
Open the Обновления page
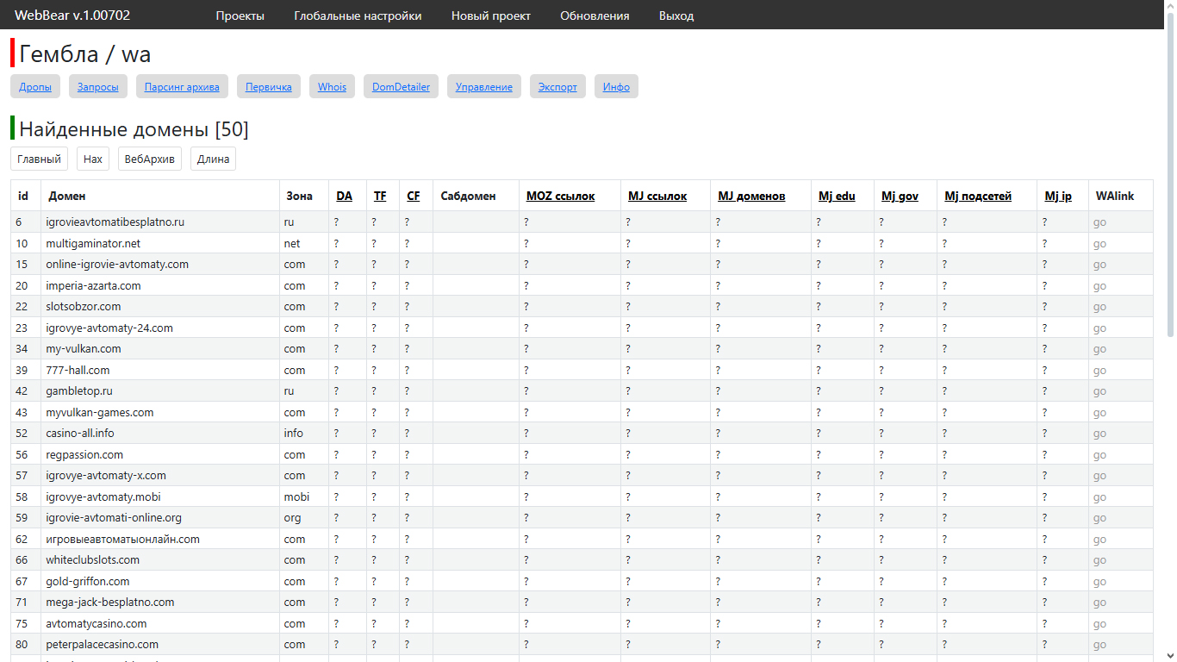(x=595, y=16)
